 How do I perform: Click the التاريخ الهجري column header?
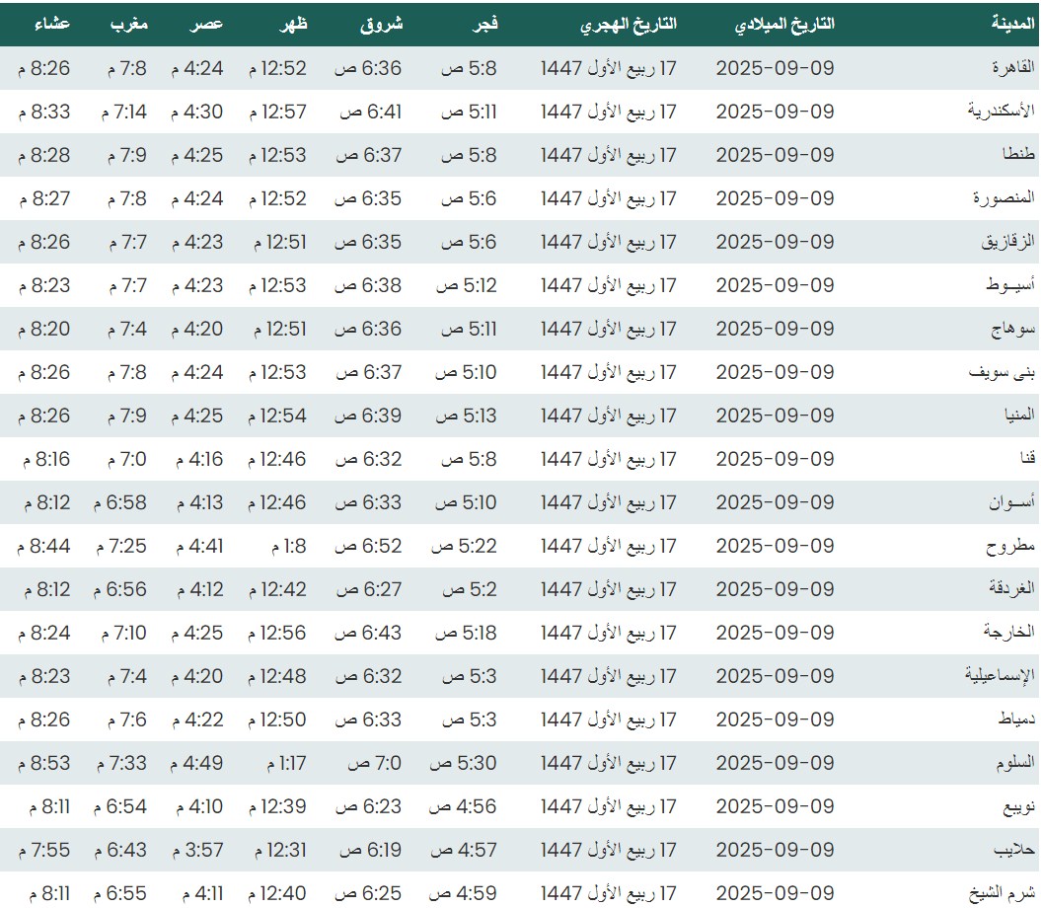[629, 25]
